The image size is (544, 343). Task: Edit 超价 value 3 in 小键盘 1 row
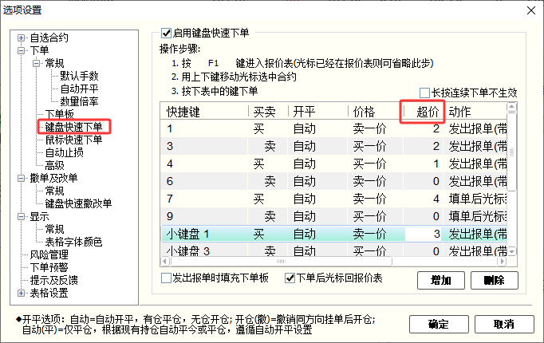point(424,234)
